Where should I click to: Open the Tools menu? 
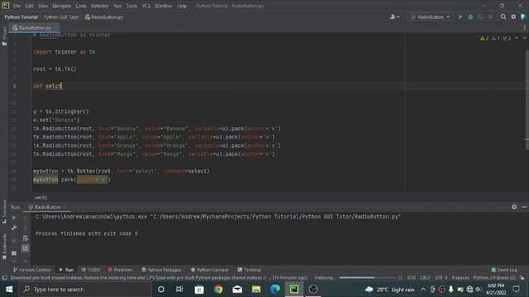(131, 6)
